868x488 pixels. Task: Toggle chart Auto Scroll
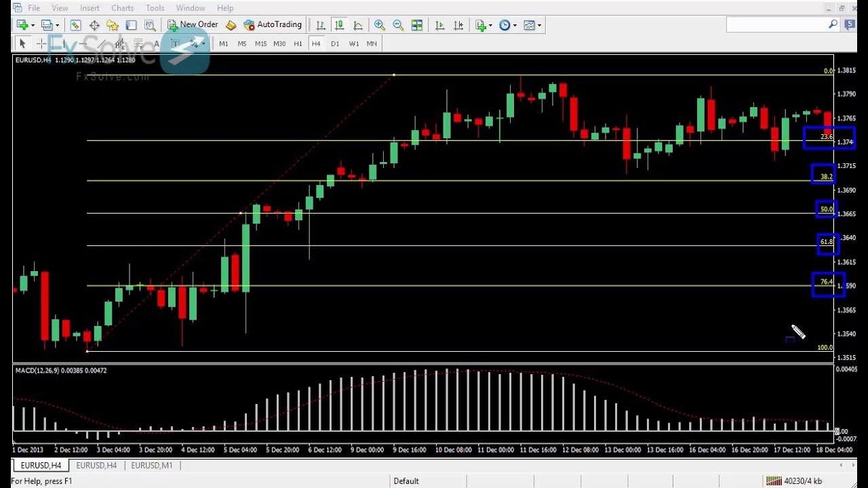(440, 25)
